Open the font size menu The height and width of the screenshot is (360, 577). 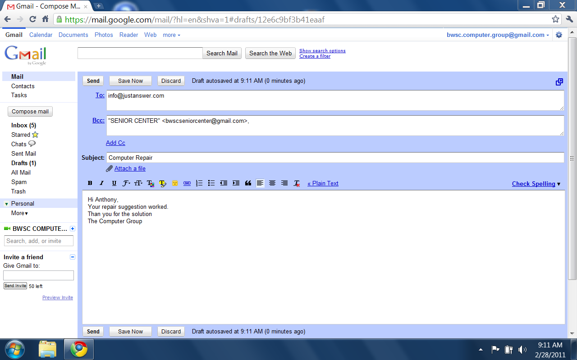click(x=138, y=183)
